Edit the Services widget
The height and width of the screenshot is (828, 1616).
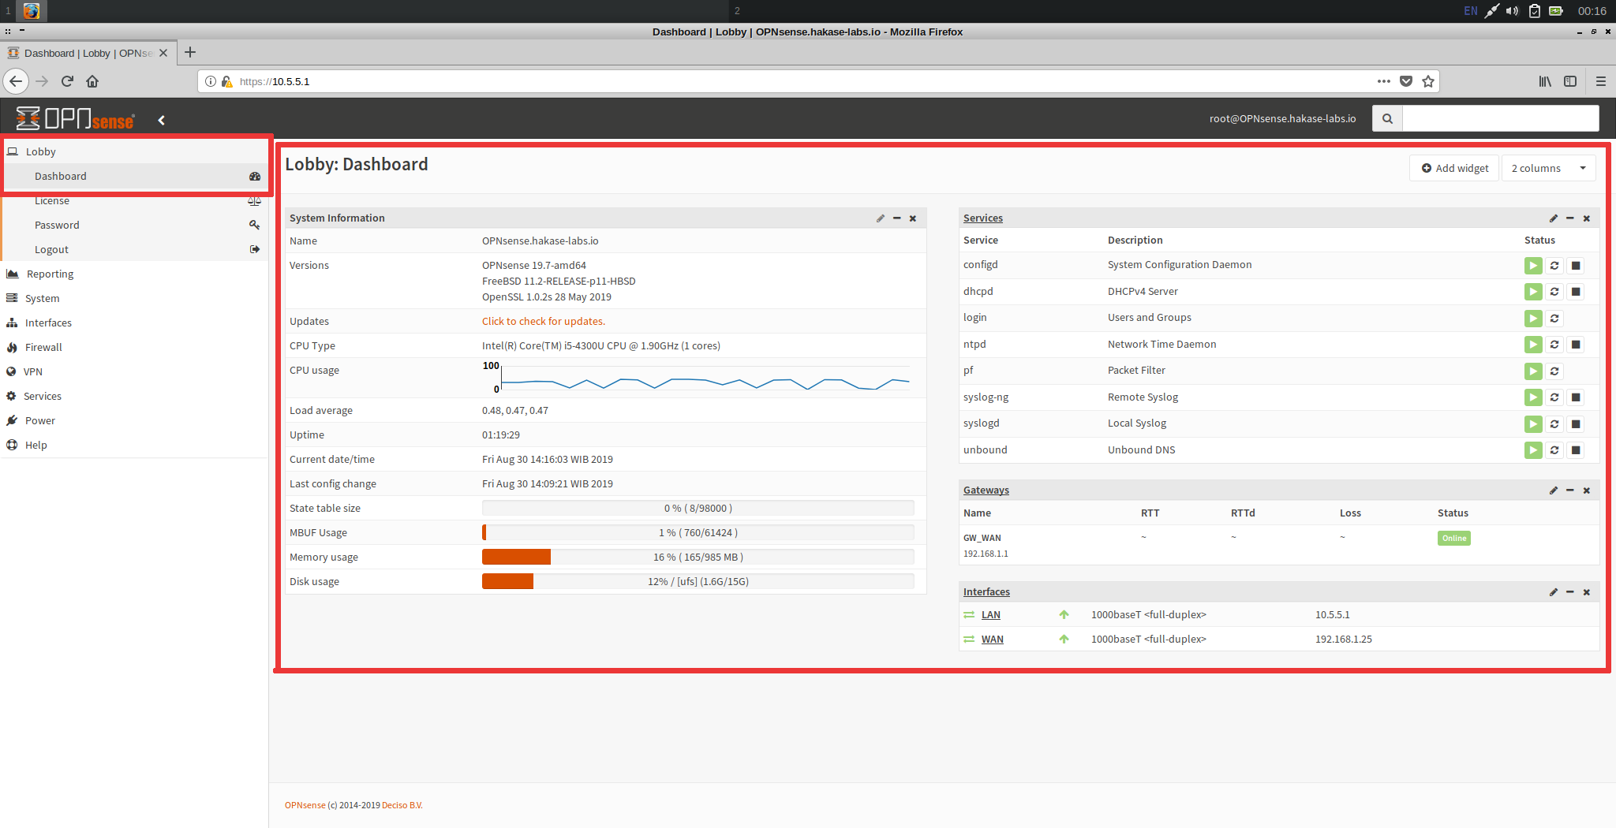1553,218
